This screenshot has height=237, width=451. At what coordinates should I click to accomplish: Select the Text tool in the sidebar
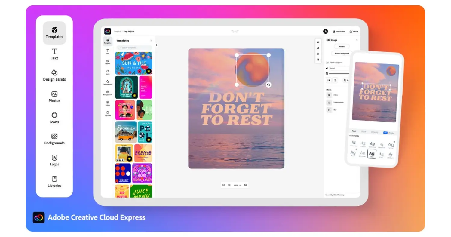click(54, 54)
